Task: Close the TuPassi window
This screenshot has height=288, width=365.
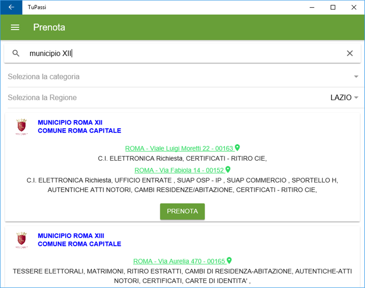Action: coord(354,7)
